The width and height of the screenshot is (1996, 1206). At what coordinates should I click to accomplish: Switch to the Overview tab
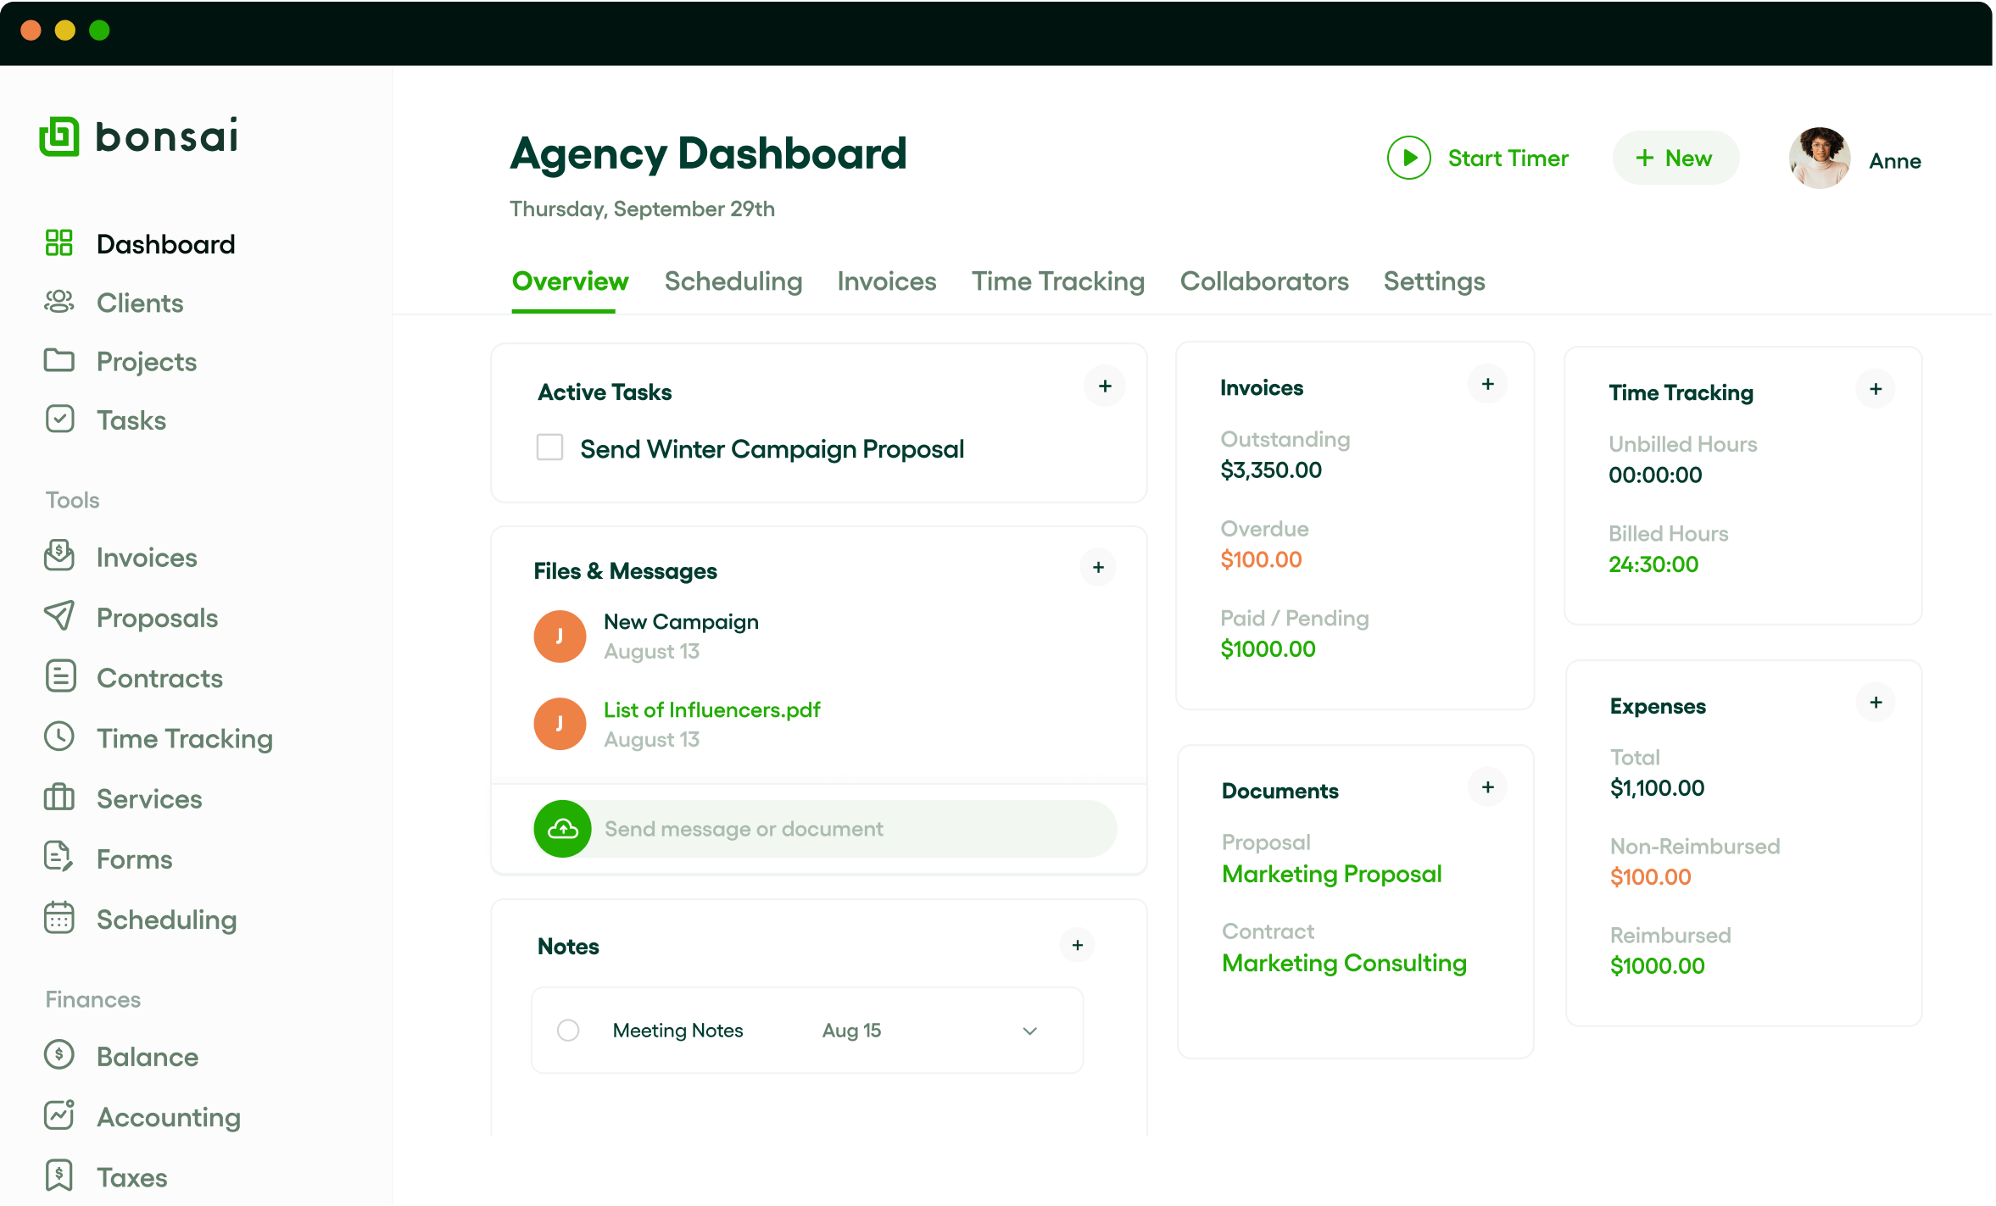[570, 281]
